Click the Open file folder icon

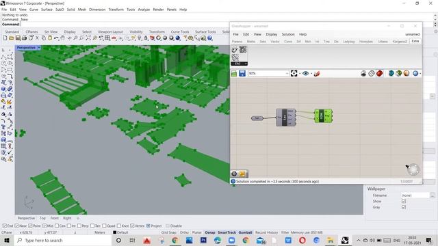tap(12, 38)
